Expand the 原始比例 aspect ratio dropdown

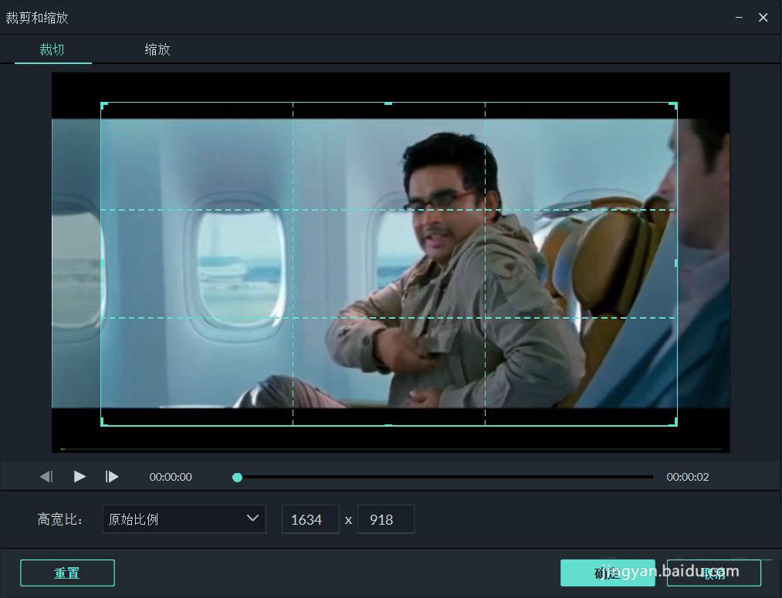(x=184, y=519)
